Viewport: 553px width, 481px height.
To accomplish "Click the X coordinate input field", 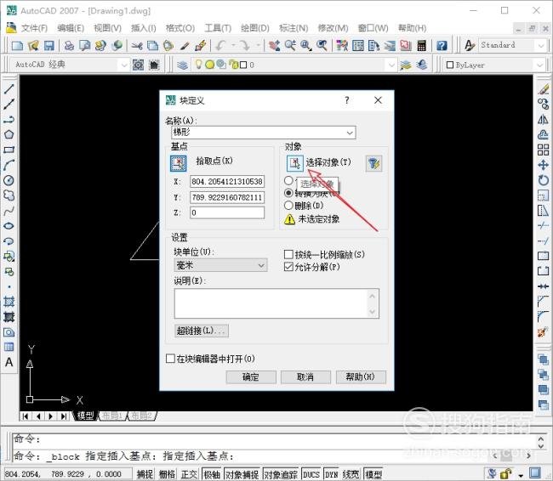I will pyautogui.click(x=227, y=182).
